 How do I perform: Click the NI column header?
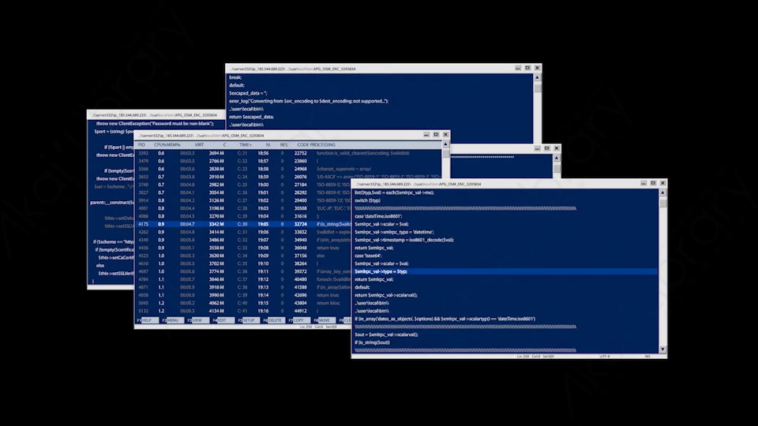268,145
